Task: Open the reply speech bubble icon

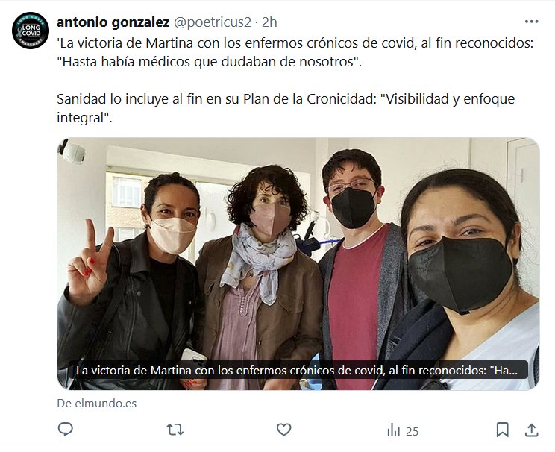Action: pyautogui.click(x=66, y=430)
